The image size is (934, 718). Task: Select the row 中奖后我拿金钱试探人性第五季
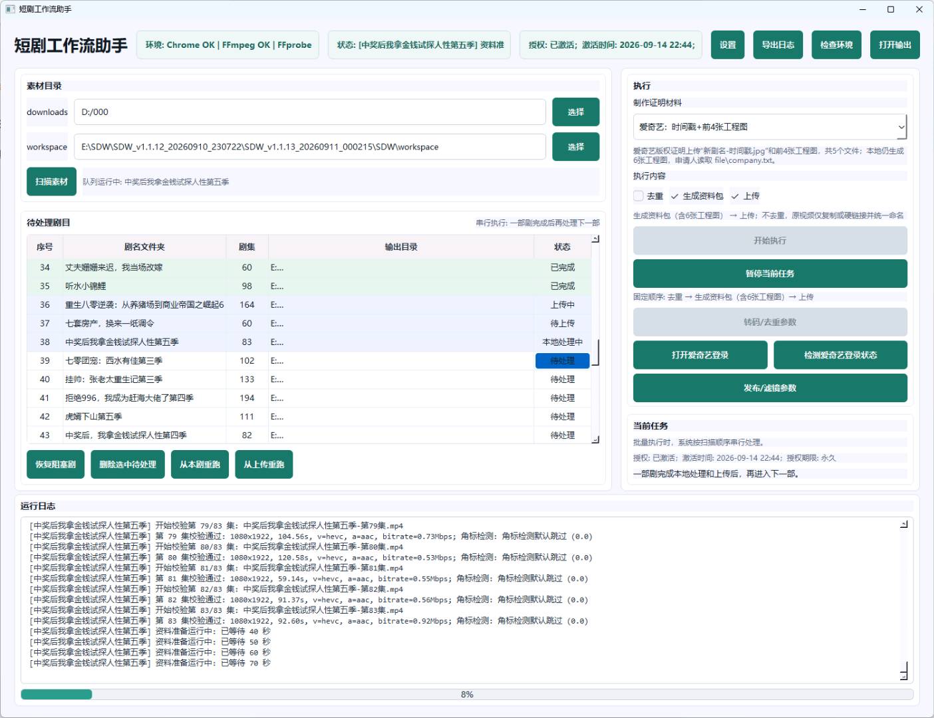tap(309, 342)
